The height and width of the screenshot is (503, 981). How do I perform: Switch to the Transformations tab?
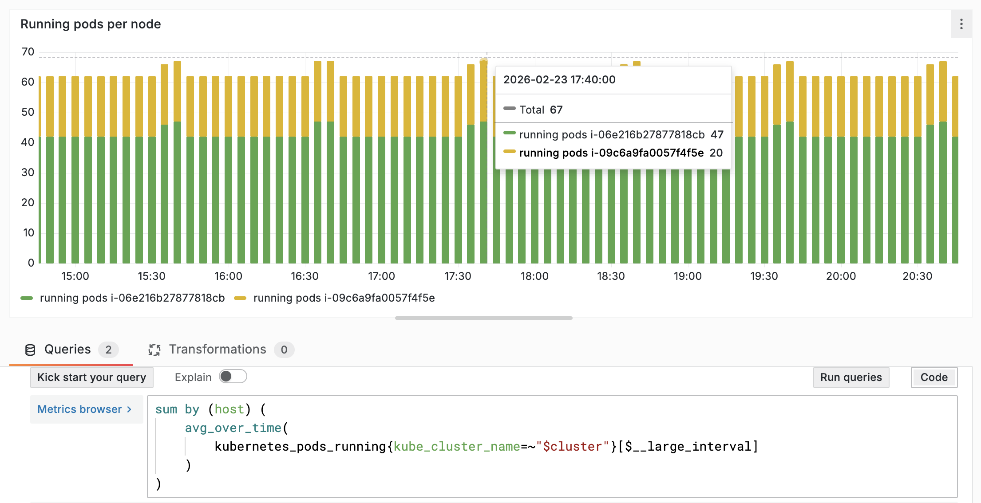tap(218, 350)
